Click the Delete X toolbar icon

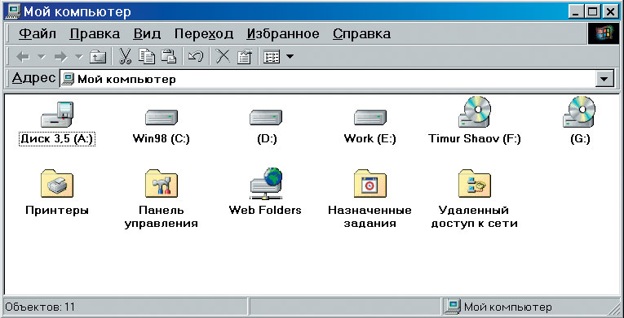click(x=223, y=57)
